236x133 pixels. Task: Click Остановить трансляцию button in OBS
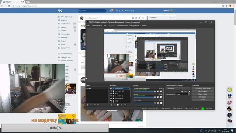click(203, 89)
